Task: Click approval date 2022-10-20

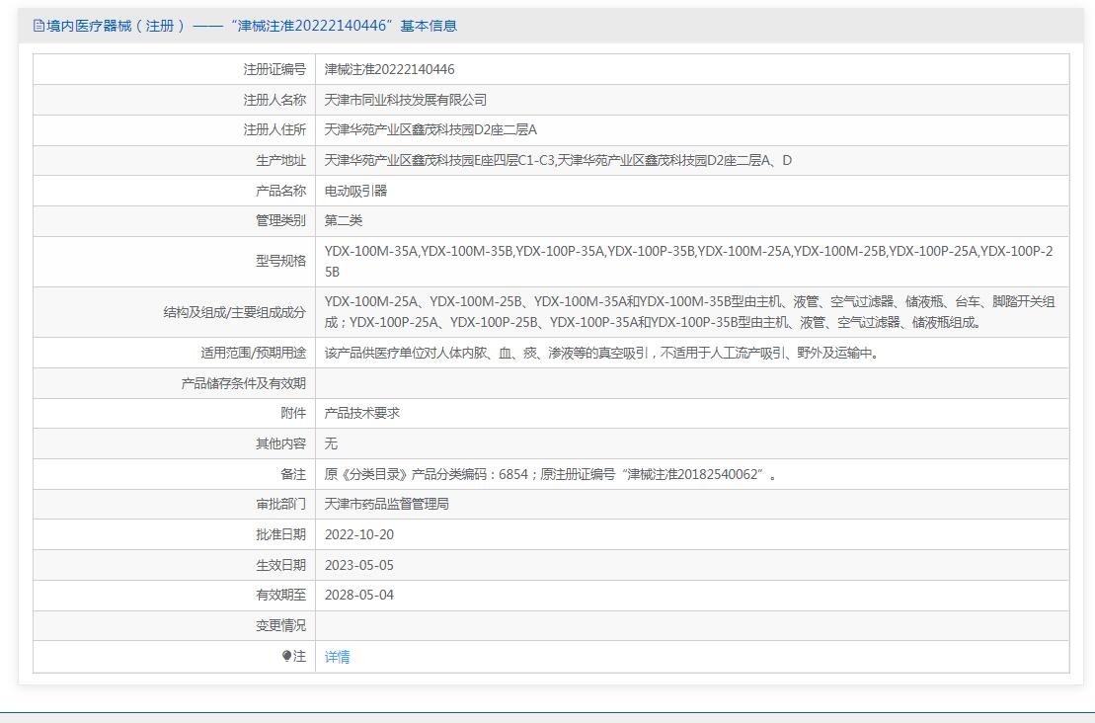Action: [x=358, y=534]
